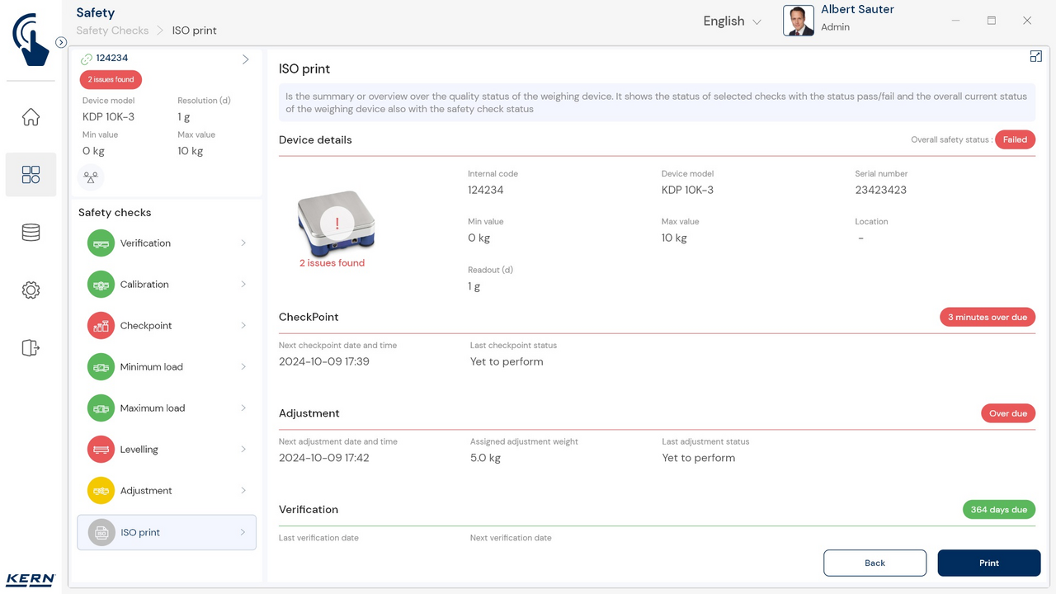Expand the left sidebar with arrow toggle

tap(61, 42)
